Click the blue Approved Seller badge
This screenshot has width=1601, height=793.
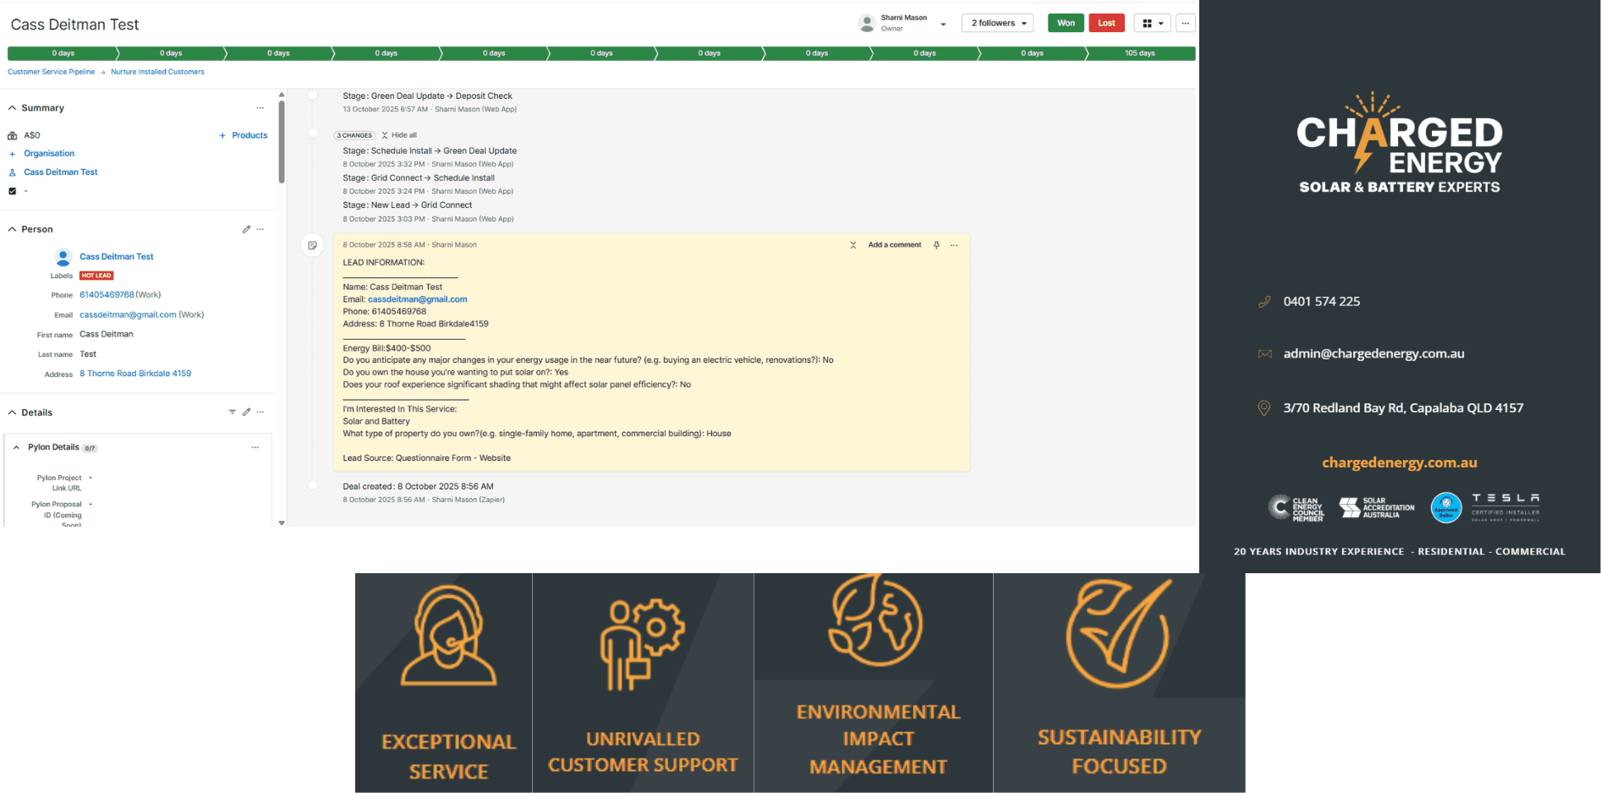click(1445, 508)
